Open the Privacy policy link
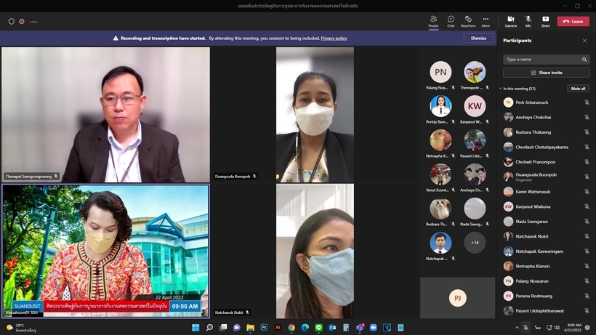Screen dimensions: 596x335 click(334, 39)
